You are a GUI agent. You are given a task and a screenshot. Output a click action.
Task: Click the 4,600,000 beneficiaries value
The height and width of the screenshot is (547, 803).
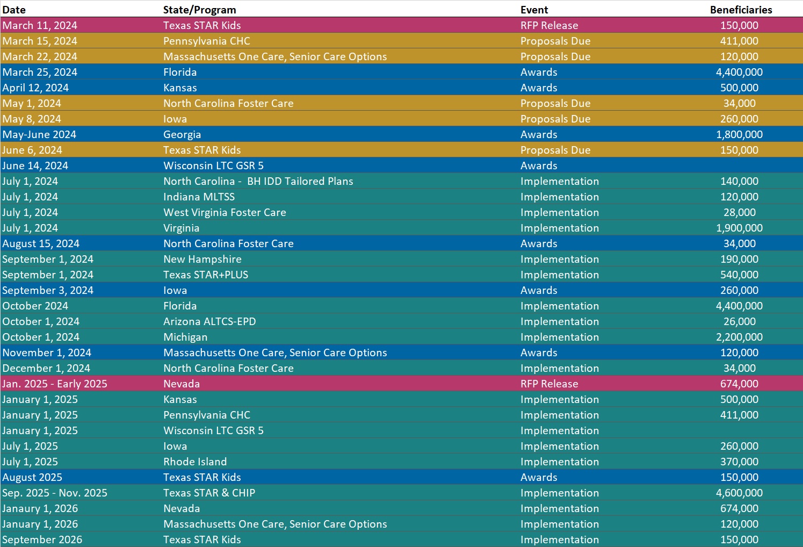[739, 493]
